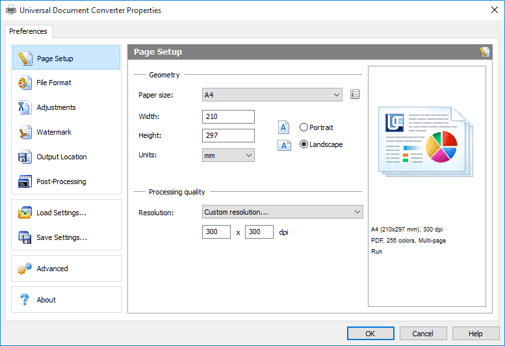The height and width of the screenshot is (346, 505).
Task: Click the Advanced gears icon
Action: (25, 269)
